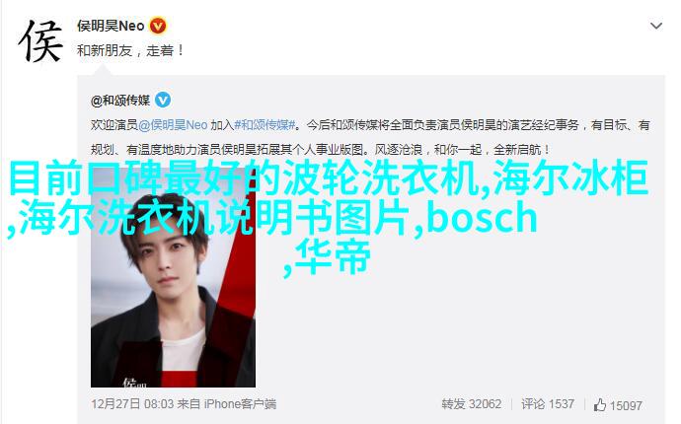Click the cyan bosch overlay text

[x=482, y=218]
